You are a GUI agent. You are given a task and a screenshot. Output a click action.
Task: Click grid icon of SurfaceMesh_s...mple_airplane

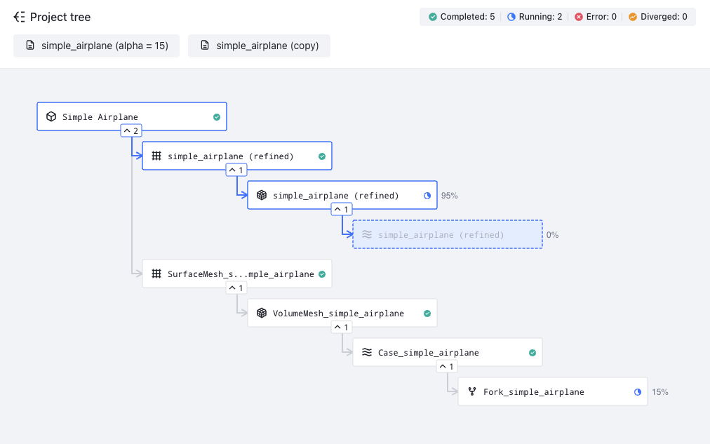pos(156,274)
